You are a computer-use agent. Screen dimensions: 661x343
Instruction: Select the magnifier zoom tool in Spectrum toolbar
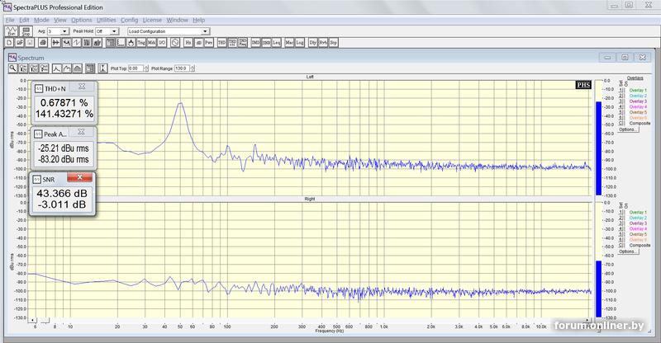coord(13,68)
